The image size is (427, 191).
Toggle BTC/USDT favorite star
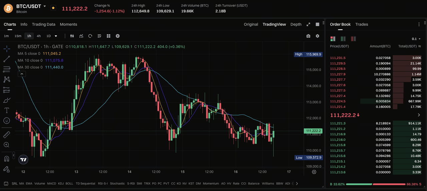pyautogui.click(x=53, y=8)
